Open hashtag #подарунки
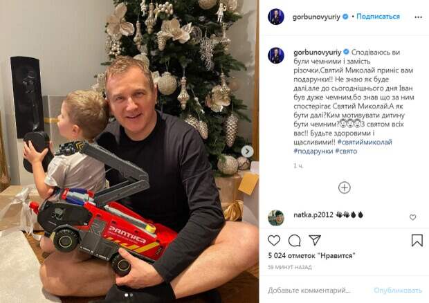The image size is (429, 303). 313,151
